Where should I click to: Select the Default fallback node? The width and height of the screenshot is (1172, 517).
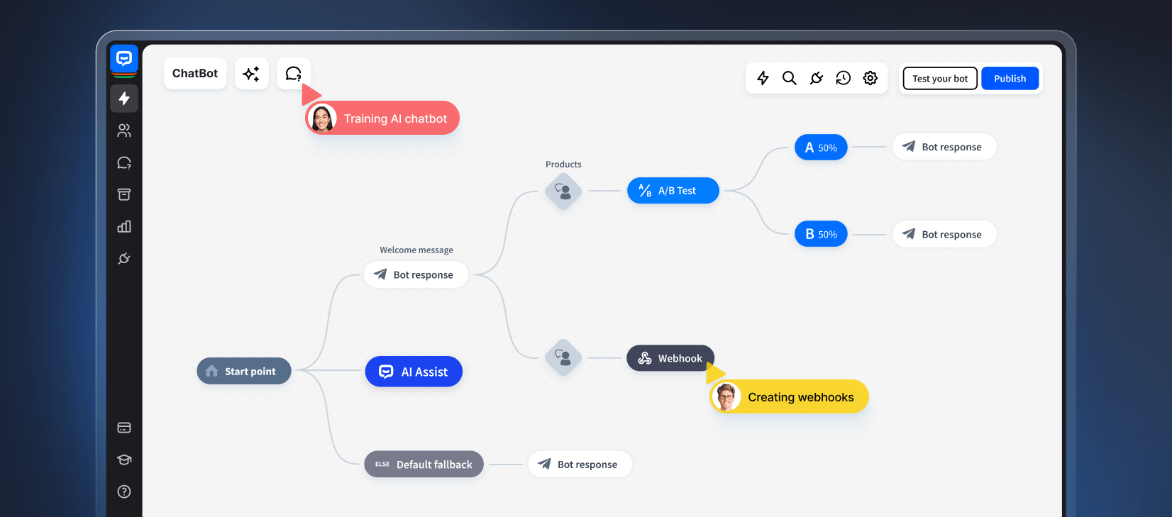(424, 465)
